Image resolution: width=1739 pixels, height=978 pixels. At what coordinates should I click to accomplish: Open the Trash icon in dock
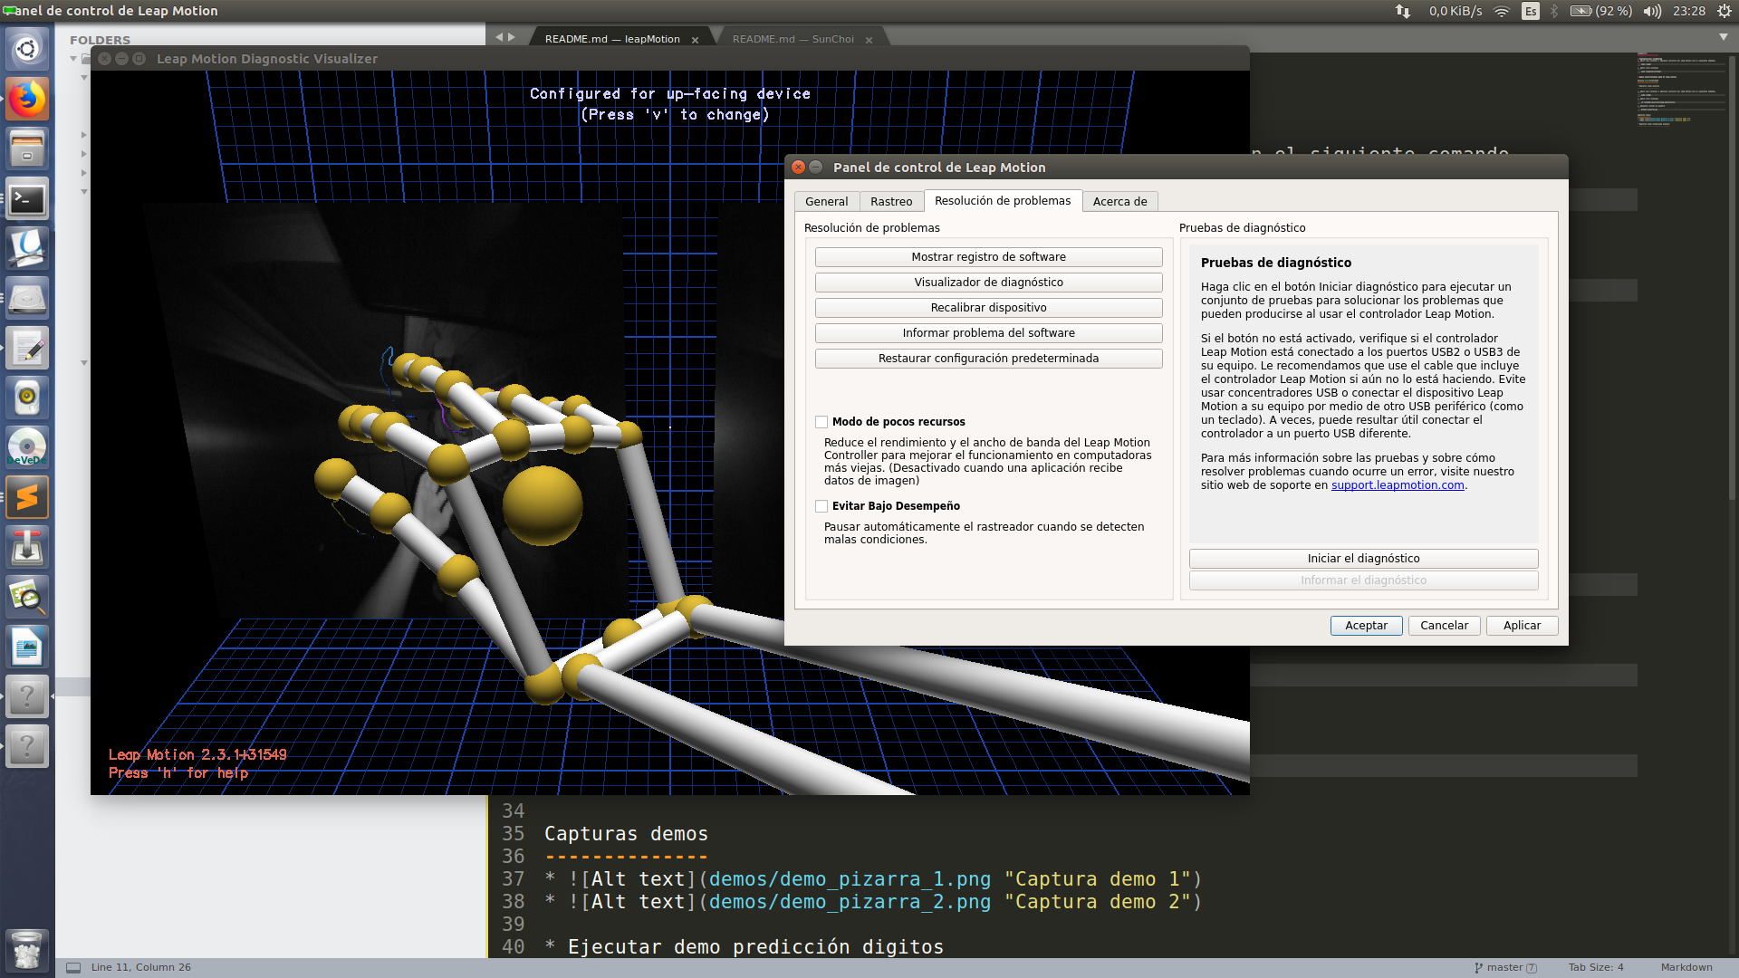pyautogui.click(x=27, y=951)
